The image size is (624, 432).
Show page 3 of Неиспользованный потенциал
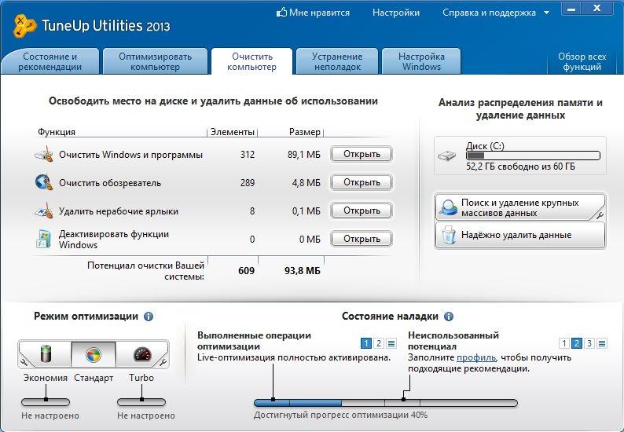589,343
